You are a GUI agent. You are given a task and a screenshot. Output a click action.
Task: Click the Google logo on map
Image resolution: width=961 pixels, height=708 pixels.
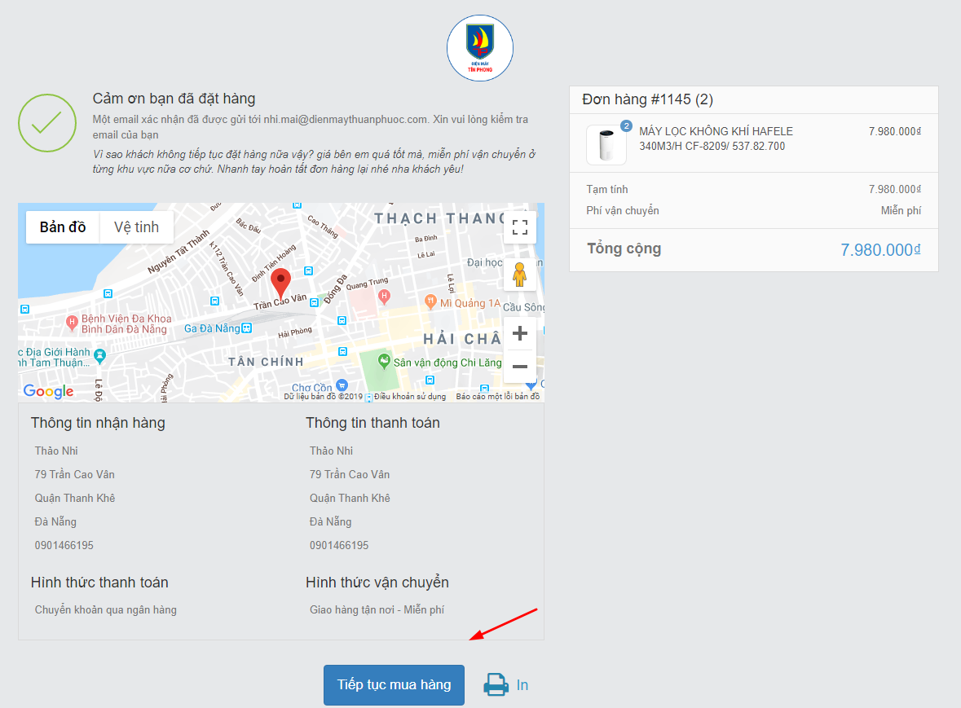[48, 391]
